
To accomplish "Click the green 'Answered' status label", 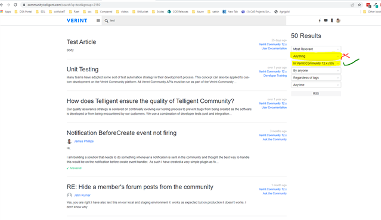I will 74,168.
